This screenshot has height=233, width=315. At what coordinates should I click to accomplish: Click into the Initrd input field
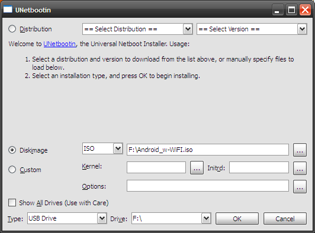(x=259, y=167)
